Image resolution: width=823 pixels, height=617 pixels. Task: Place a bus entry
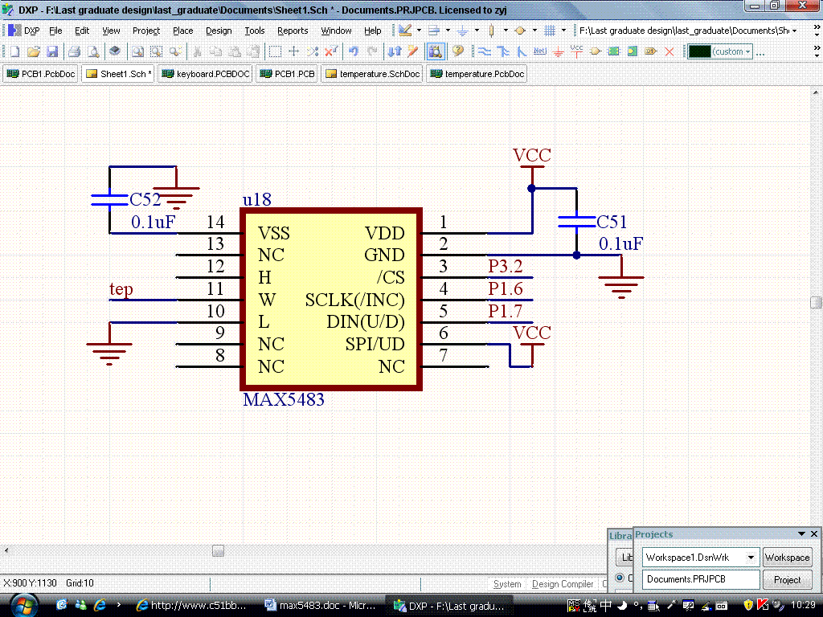coord(521,51)
